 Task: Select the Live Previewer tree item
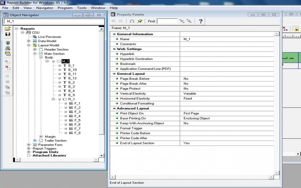pos(49,37)
